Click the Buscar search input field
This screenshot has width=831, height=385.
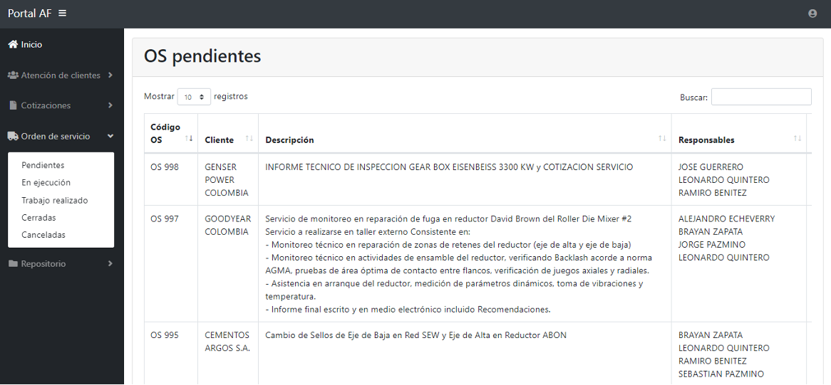(x=760, y=97)
